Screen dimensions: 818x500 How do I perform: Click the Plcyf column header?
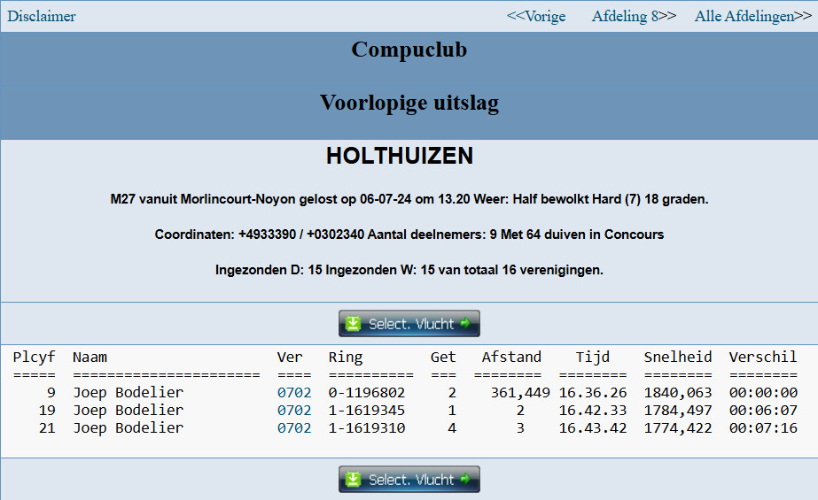point(34,358)
